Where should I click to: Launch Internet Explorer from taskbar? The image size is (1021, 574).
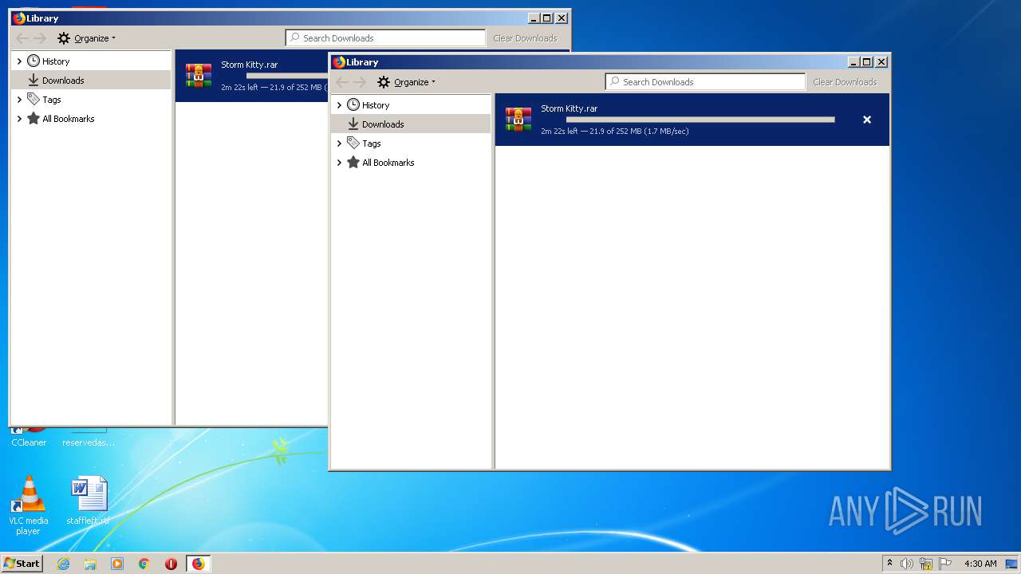click(63, 564)
